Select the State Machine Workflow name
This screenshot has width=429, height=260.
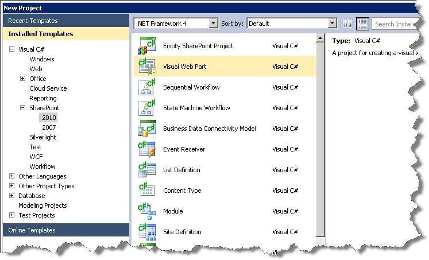[196, 108]
